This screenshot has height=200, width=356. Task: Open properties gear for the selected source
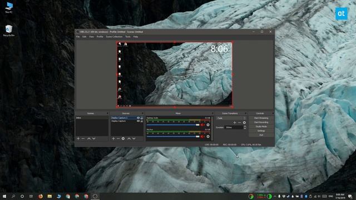coord(123,138)
